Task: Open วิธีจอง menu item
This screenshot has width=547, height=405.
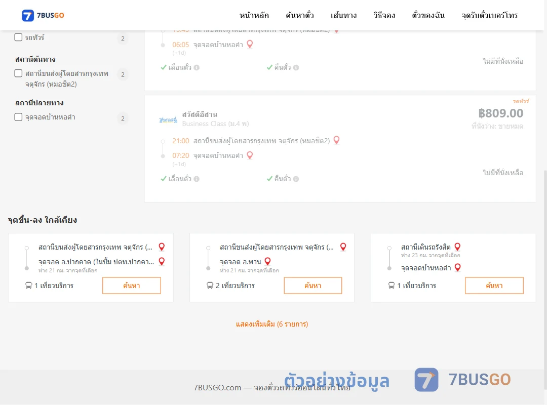Action: [x=384, y=15]
